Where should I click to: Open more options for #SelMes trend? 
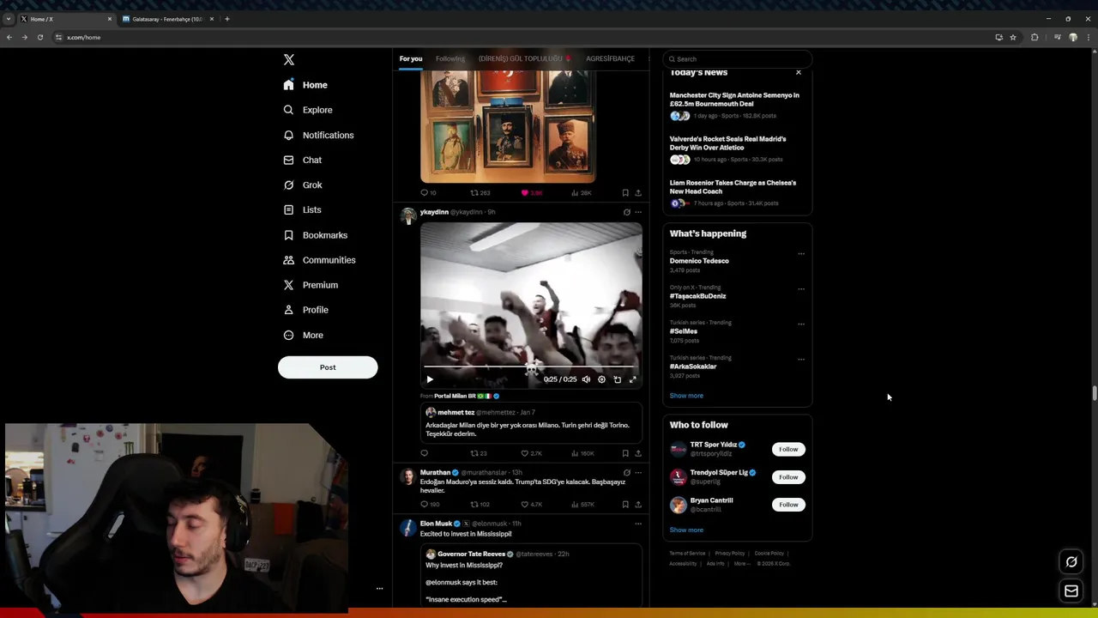(801, 324)
